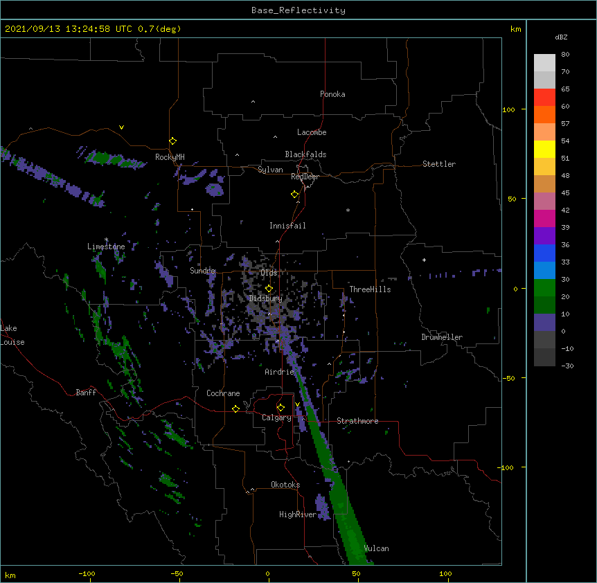
Task: Click the RedDeer city label
Action: point(305,177)
